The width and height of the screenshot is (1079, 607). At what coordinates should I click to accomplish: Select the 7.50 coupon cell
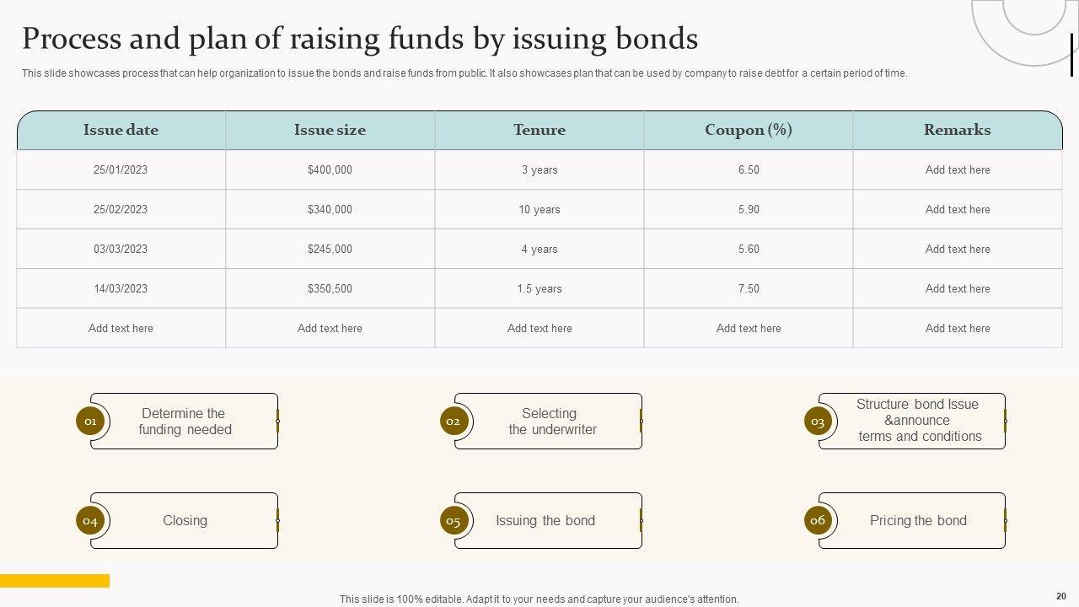(x=749, y=288)
